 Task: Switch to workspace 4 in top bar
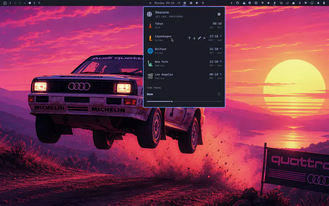[25, 3]
